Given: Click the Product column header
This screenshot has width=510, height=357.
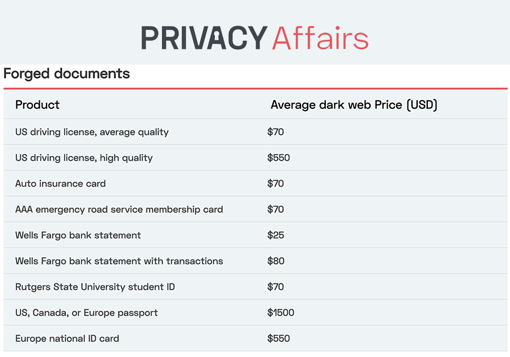Looking at the screenshot, I should pos(37,105).
